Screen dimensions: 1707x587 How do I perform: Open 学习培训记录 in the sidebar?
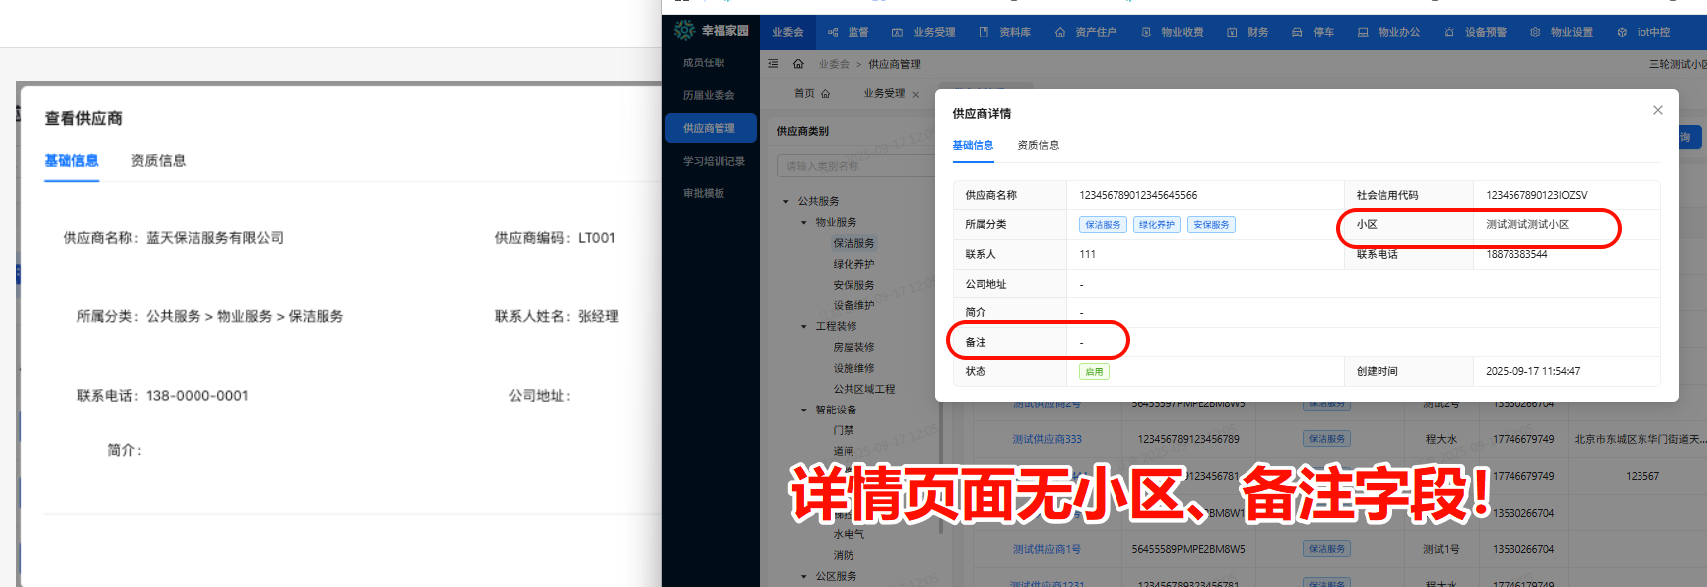(714, 161)
